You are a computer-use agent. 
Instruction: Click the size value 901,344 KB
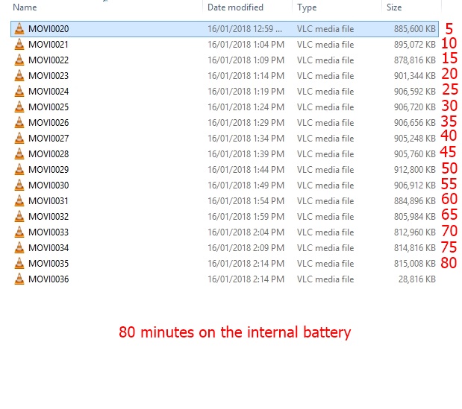414,75
